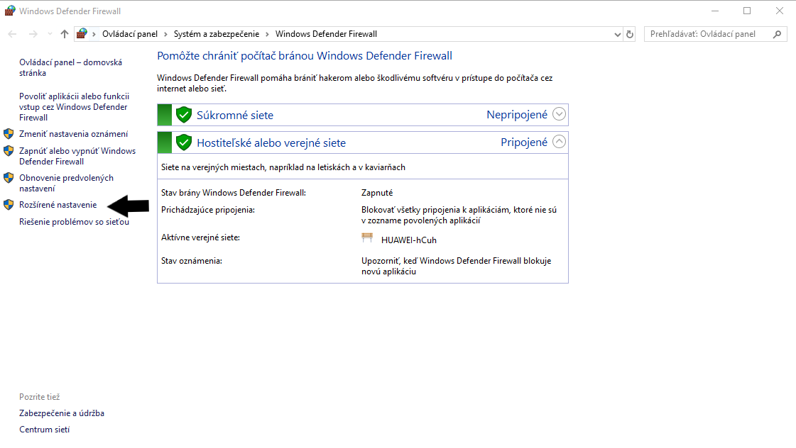Screen dimensions: 796x448
Task: Open the recent locations dropdown arrow
Action: [x=50, y=34]
